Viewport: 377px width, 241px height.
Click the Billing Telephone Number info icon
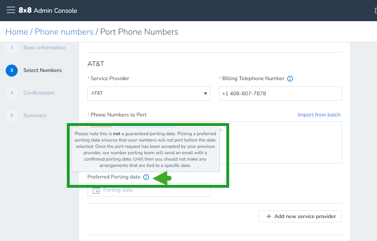[290, 79]
